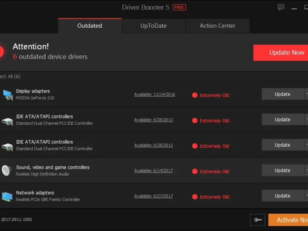
Task: Open the Available: 6/27/2017 link
Action: click(154, 196)
